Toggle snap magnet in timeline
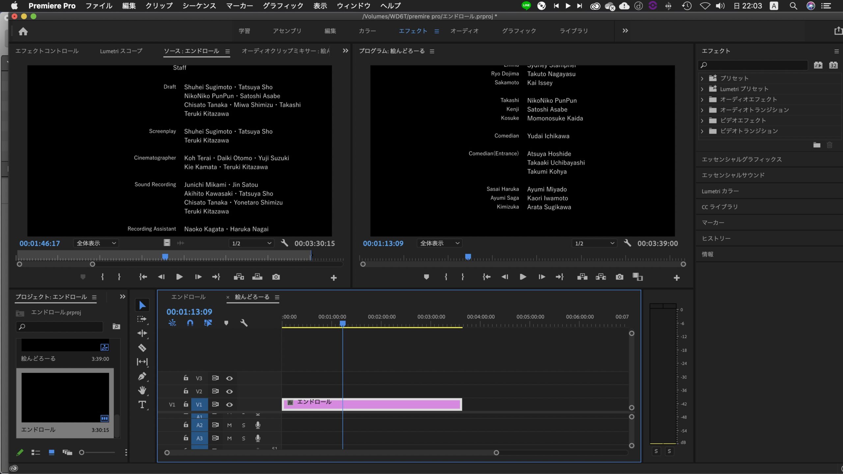This screenshot has height=474, width=843. [x=190, y=323]
